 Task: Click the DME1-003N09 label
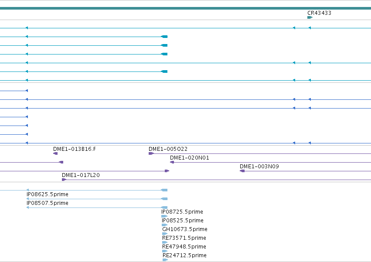tap(259, 167)
